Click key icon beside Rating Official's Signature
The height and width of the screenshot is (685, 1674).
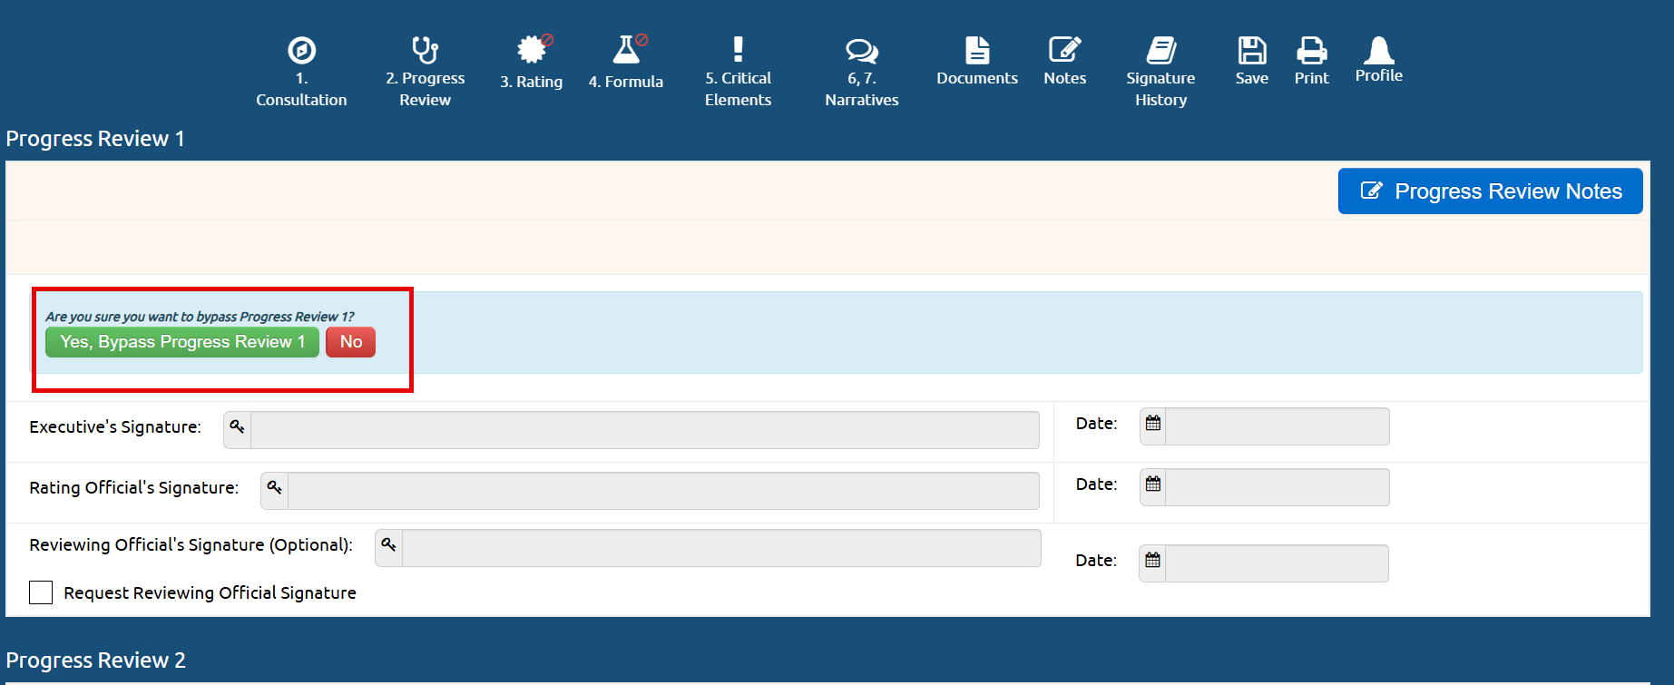click(x=275, y=487)
